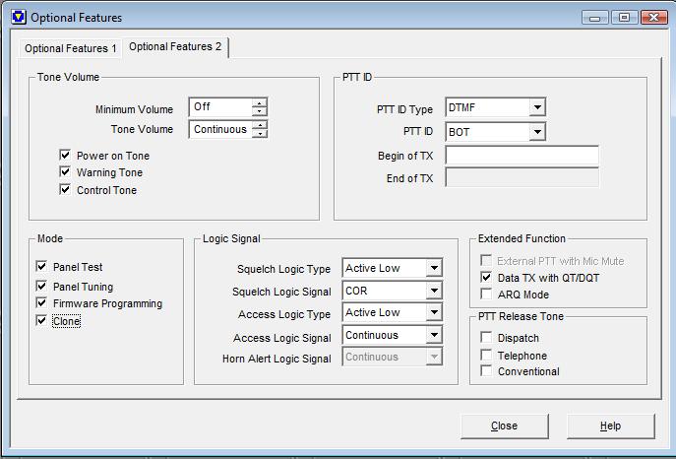Open the Squelch Logic Type dropdown

point(434,268)
